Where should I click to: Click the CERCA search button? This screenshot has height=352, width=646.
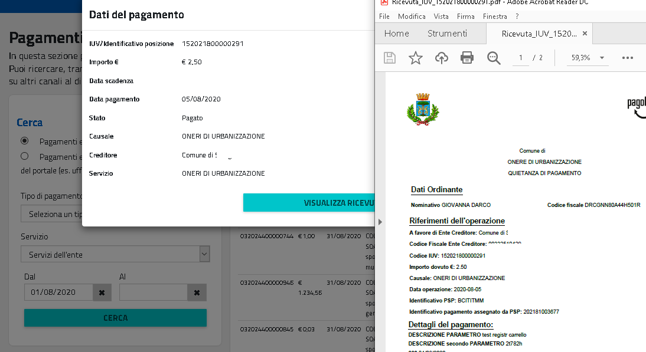click(x=115, y=318)
